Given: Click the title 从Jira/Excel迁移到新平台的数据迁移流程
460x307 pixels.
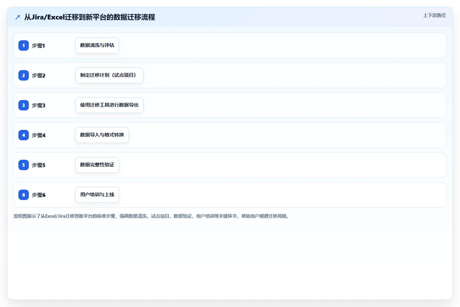Looking at the screenshot, I should click(90, 17).
